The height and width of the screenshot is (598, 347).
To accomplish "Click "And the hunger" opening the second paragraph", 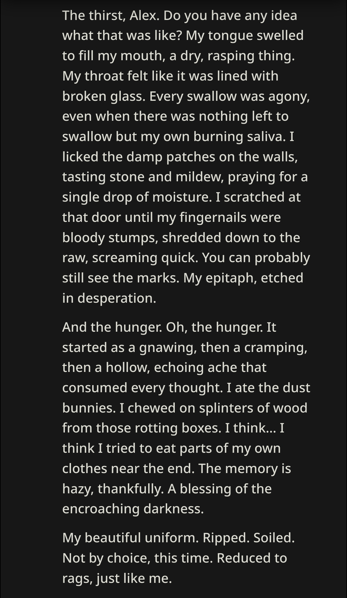I will 111,327.
